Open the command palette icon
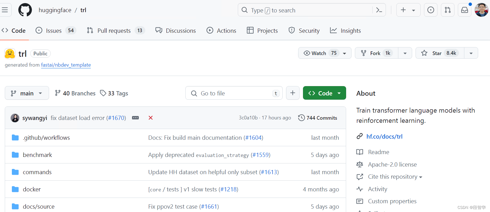This screenshot has height=212, width=490. pyautogui.click(x=379, y=10)
